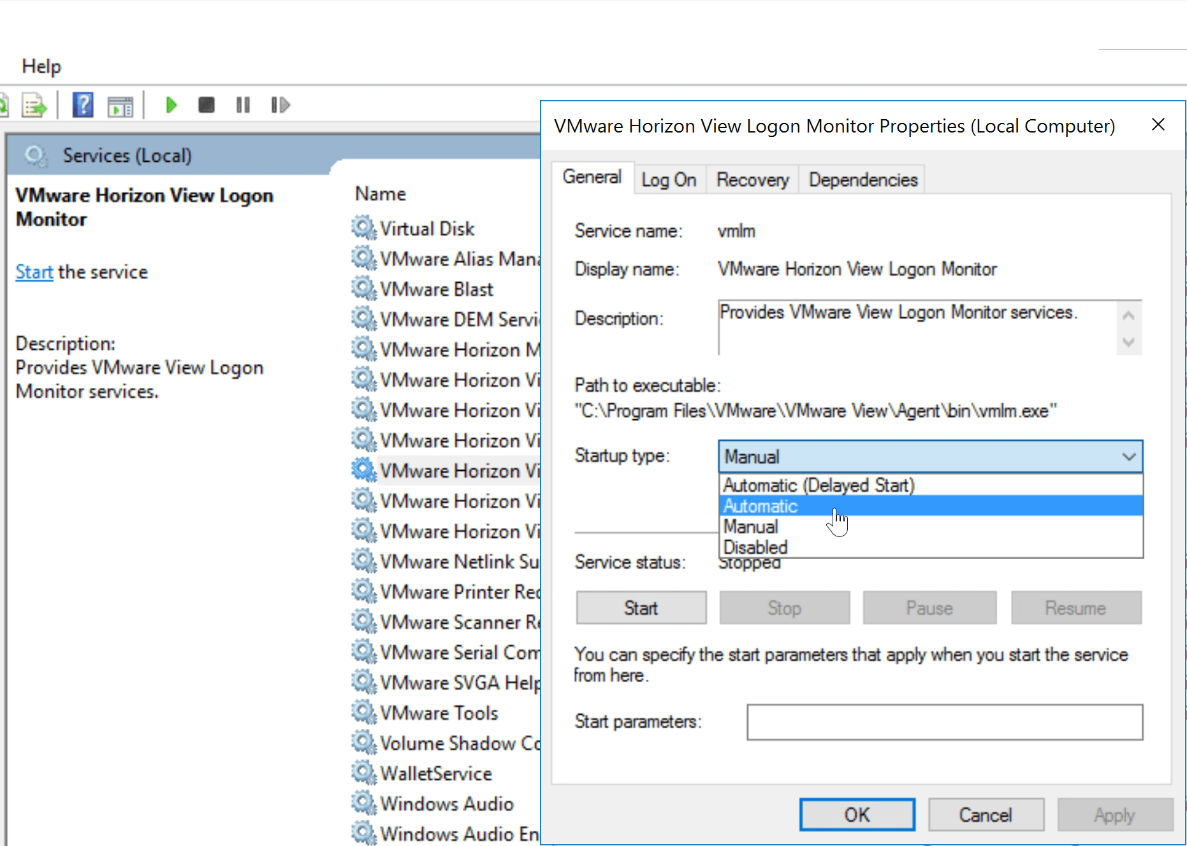Choose Disabled startup type option
Screen dimensions: 1187x846
pyautogui.click(x=931, y=547)
